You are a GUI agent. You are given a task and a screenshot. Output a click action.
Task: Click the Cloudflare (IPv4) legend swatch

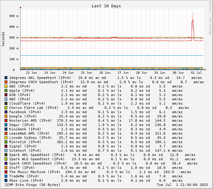pos(6,103)
